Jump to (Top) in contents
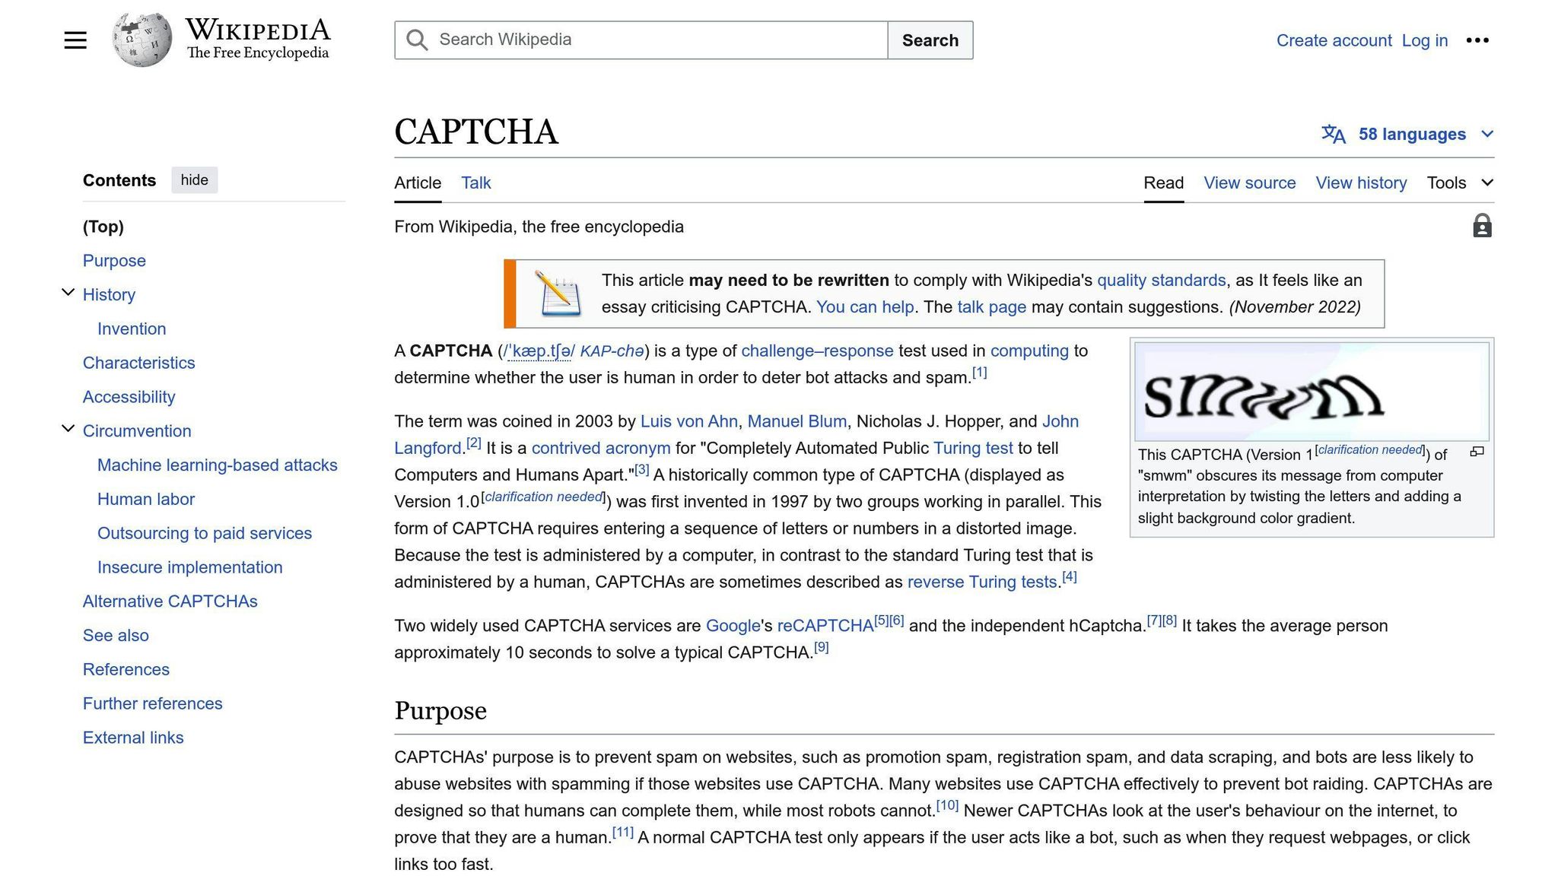Screen dimensions: 1558x876 [x=103, y=227]
